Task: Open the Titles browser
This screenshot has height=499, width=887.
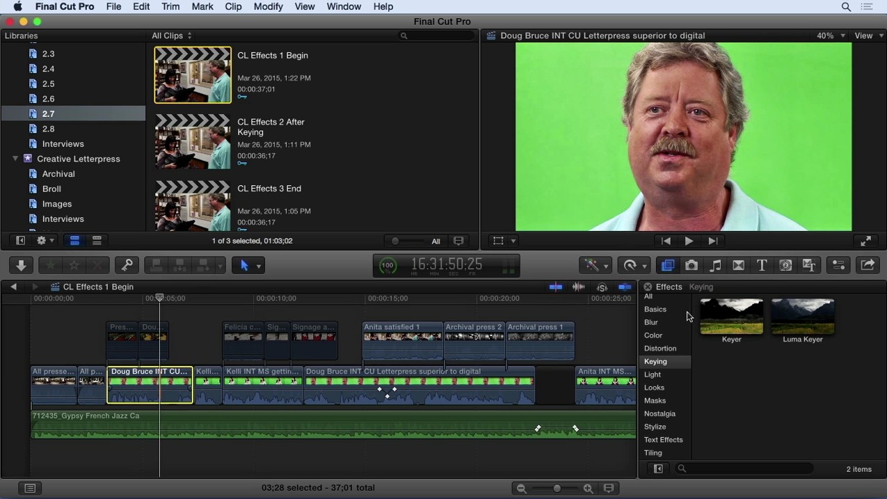Action: pyautogui.click(x=762, y=265)
